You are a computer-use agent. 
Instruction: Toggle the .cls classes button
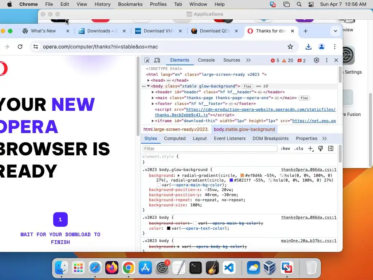[299, 149]
